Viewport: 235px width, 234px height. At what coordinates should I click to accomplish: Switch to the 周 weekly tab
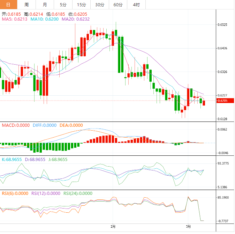pos(26,5)
